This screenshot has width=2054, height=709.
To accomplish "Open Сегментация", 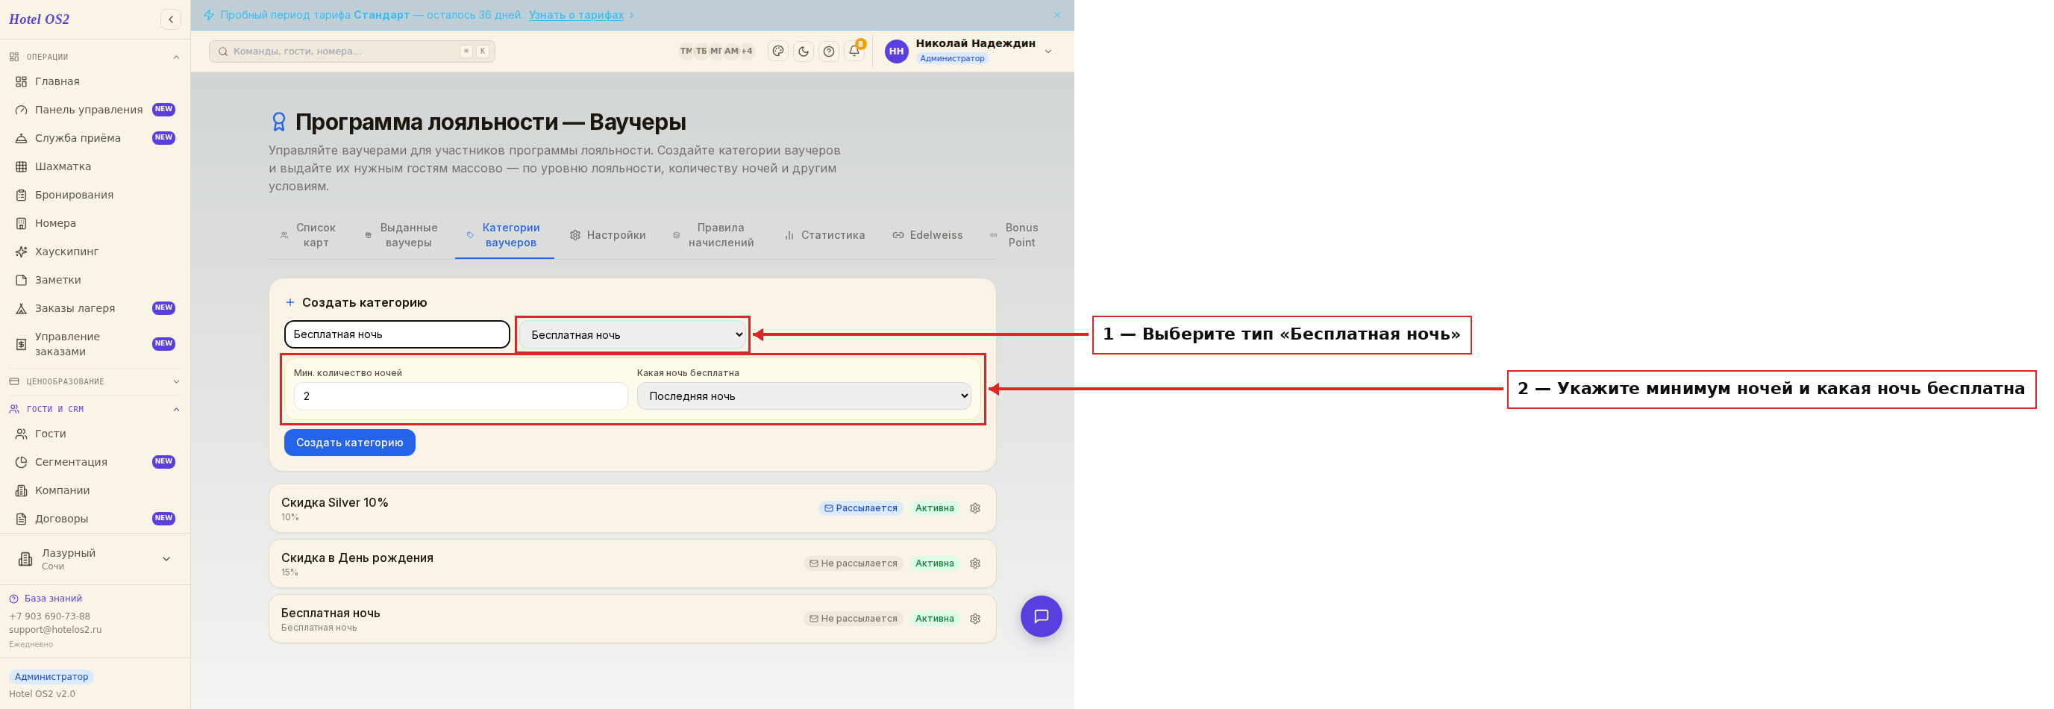I will pyautogui.click(x=95, y=462).
